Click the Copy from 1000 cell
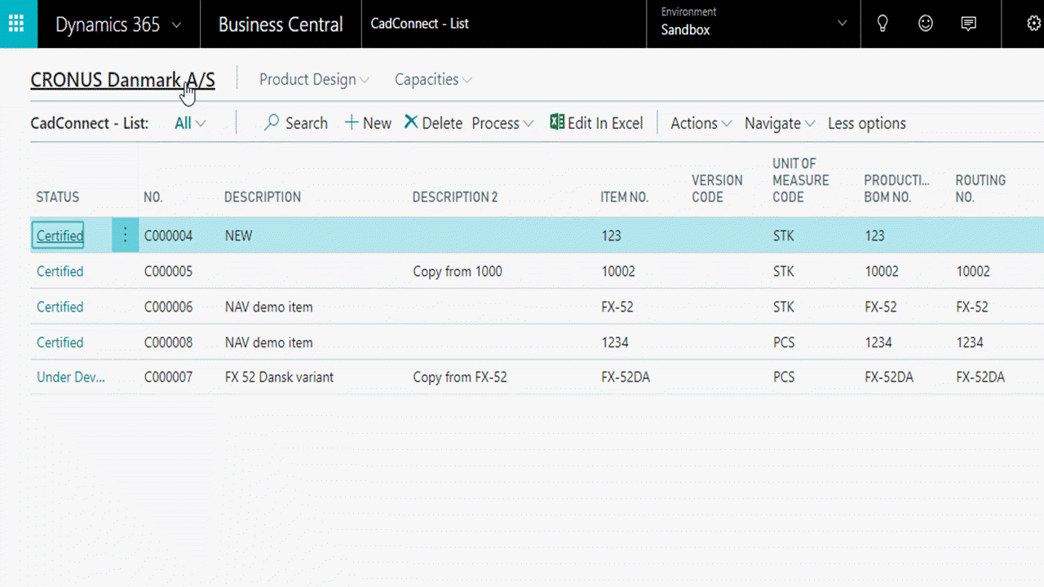Screen dimensions: 1044x587 click(458, 271)
